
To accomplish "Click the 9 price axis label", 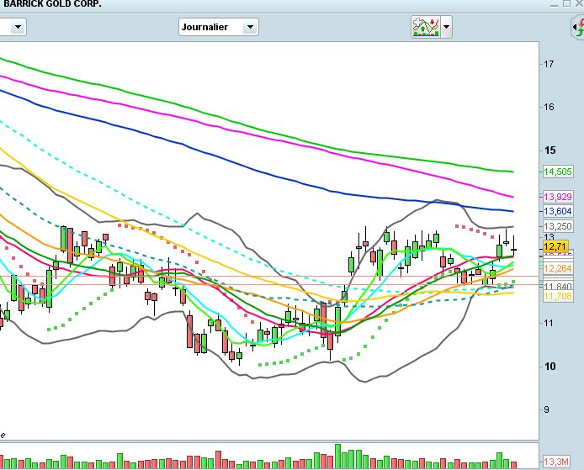I will [546, 409].
